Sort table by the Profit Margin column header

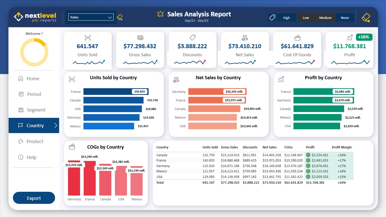pos(342,147)
